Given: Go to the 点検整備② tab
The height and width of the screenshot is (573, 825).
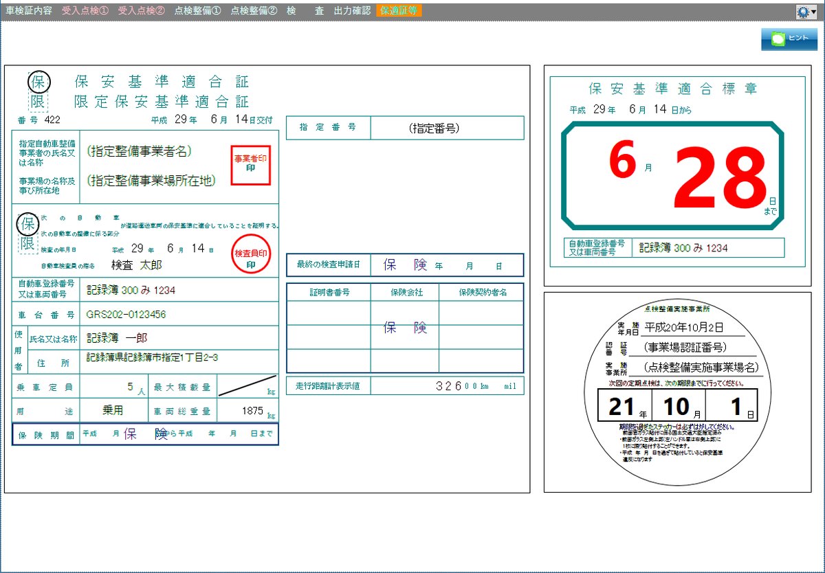Looking at the screenshot, I should click(254, 11).
